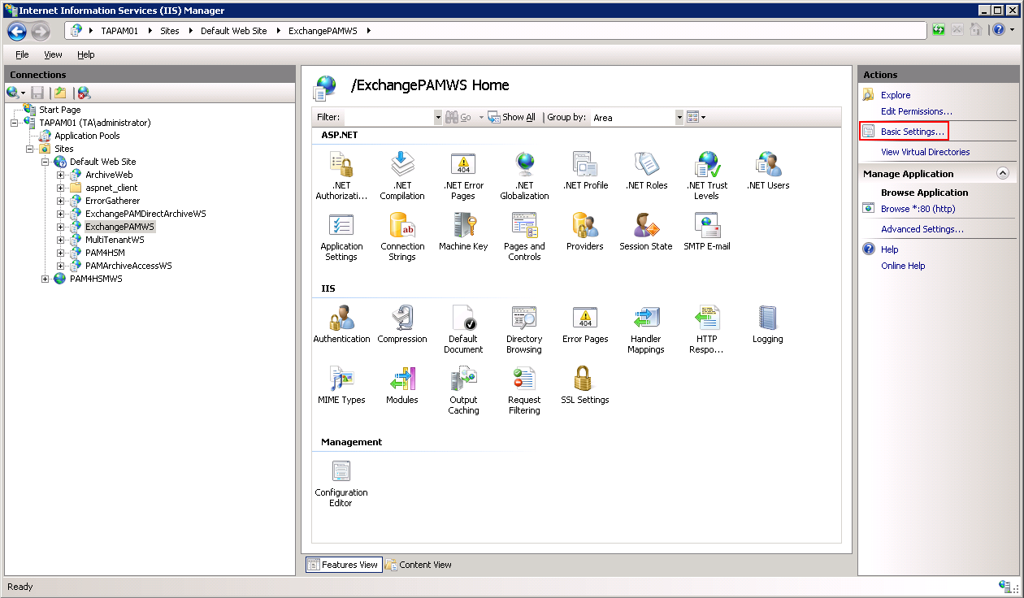
Task: Open the Authentication feature
Action: (341, 318)
